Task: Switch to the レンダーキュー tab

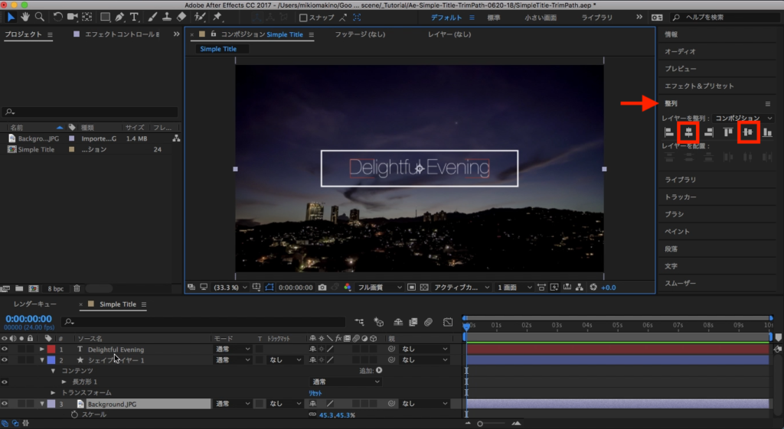Action: (x=34, y=304)
